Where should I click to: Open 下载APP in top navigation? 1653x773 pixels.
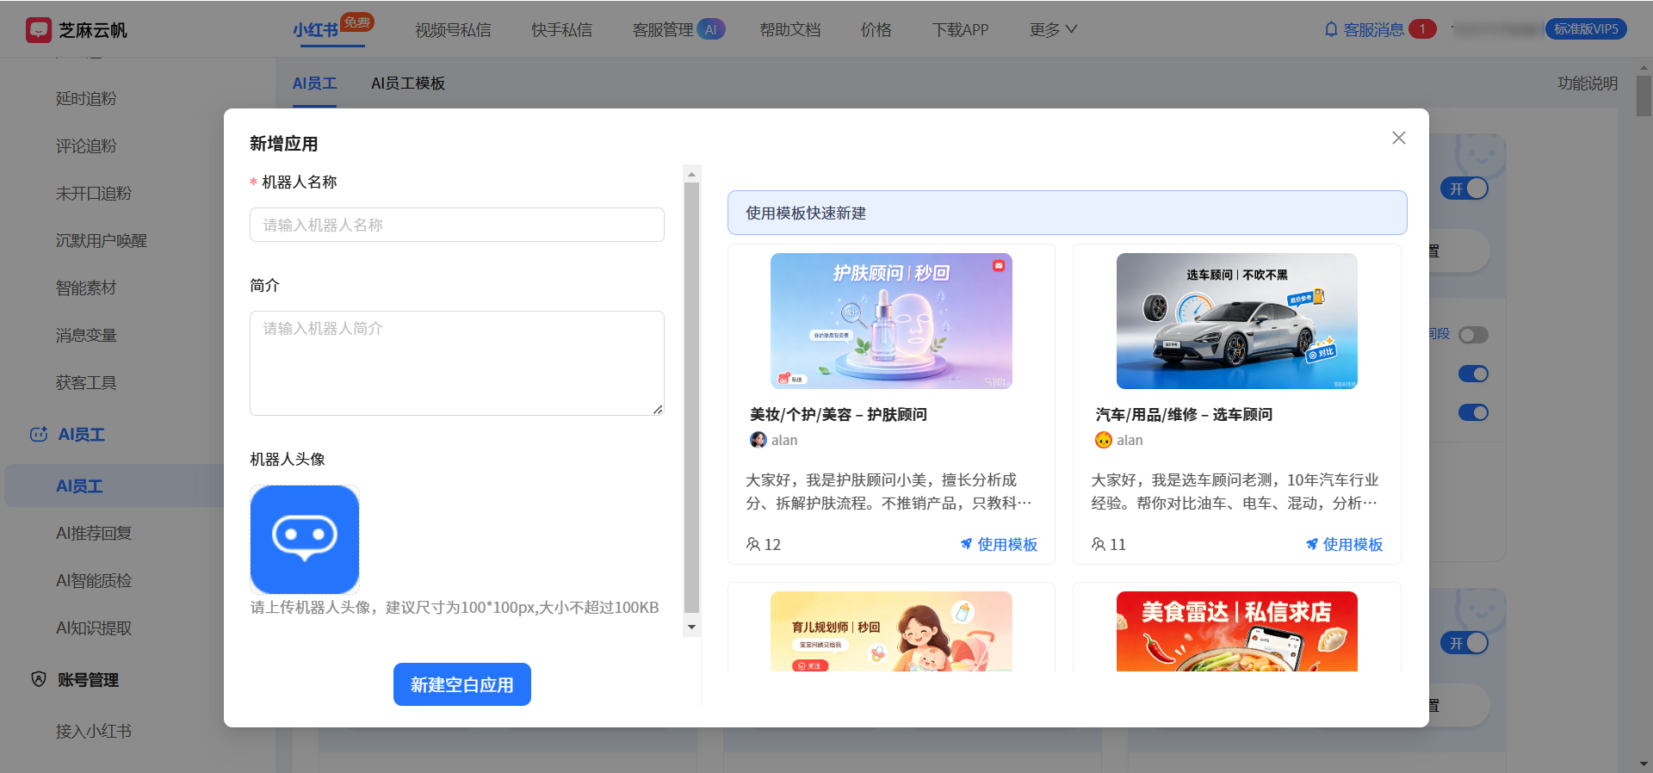pyautogui.click(x=961, y=30)
